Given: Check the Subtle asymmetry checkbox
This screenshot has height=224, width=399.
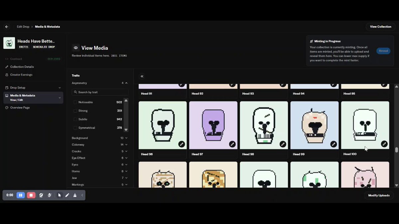Looking at the screenshot, I should click(x=75, y=119).
